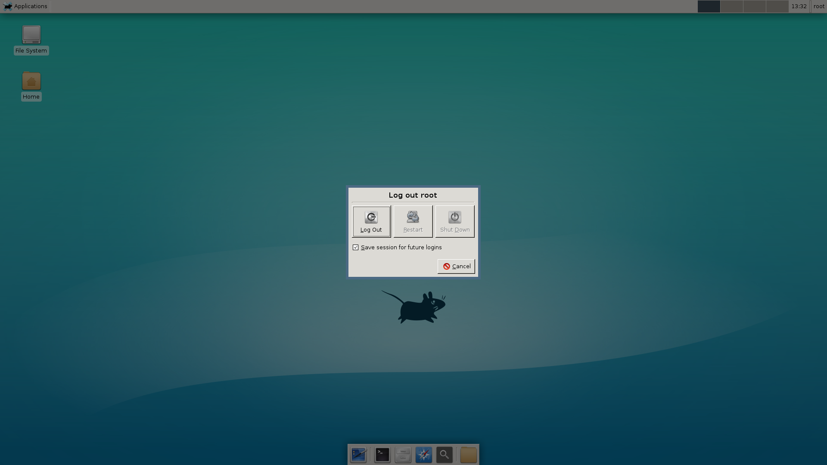The height and width of the screenshot is (465, 827).
Task: Click the Log Out button
Action: tap(371, 221)
